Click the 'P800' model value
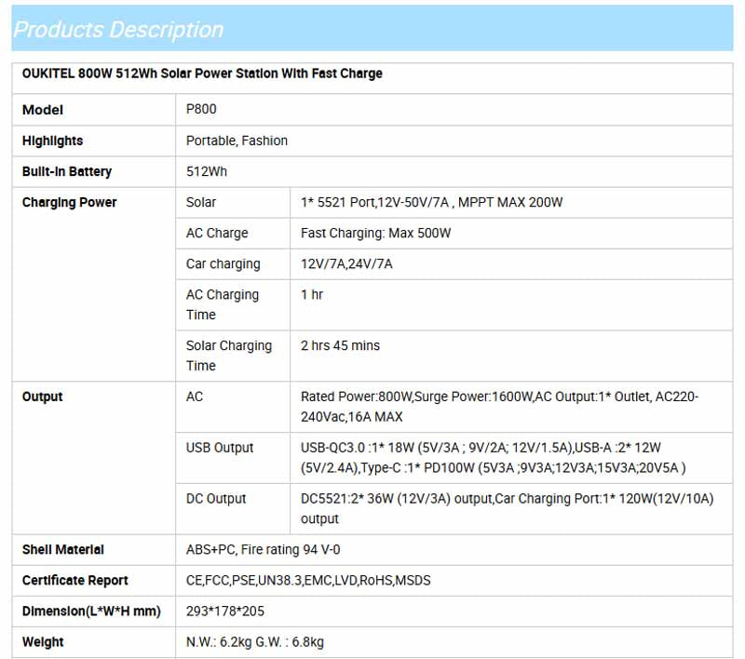Screen dimensions: 745x659 [201, 109]
